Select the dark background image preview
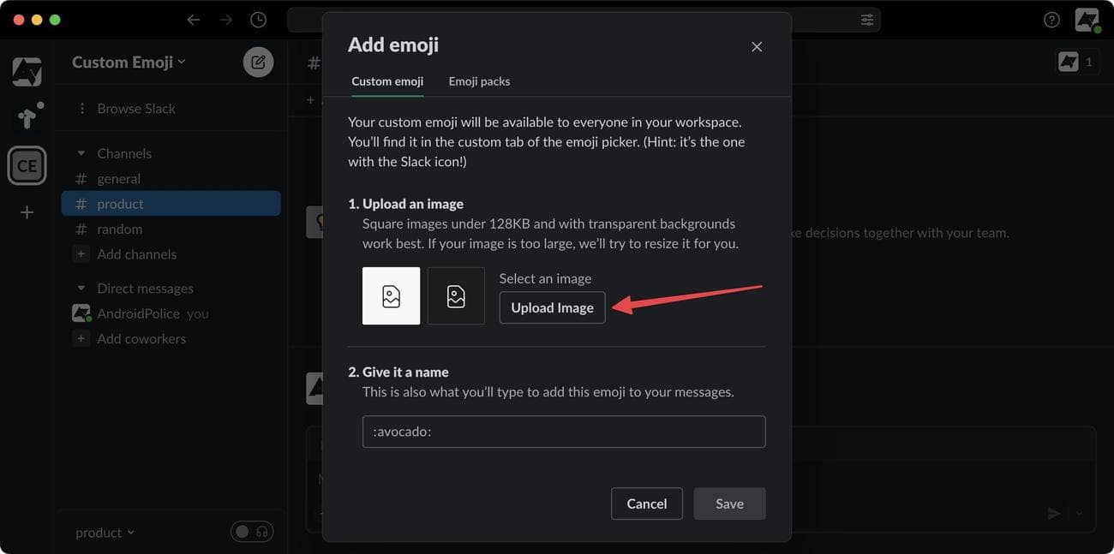 pos(456,296)
